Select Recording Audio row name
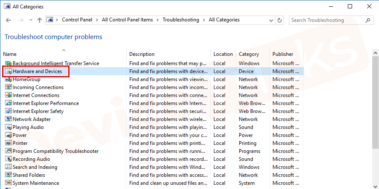The height and width of the screenshot is (189, 379). [x=32, y=159]
